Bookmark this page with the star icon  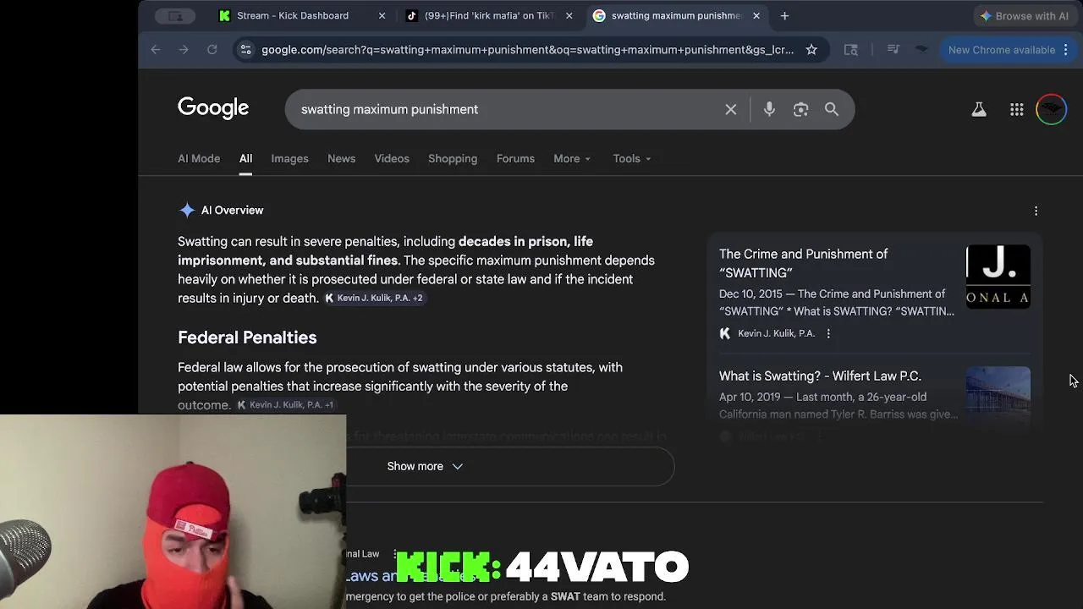click(811, 50)
